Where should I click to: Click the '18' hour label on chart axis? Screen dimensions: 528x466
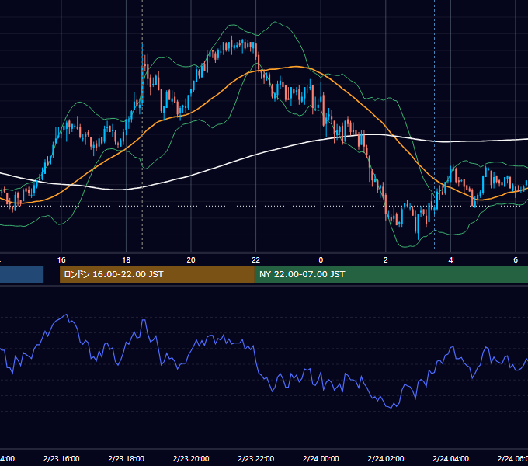[127, 260]
